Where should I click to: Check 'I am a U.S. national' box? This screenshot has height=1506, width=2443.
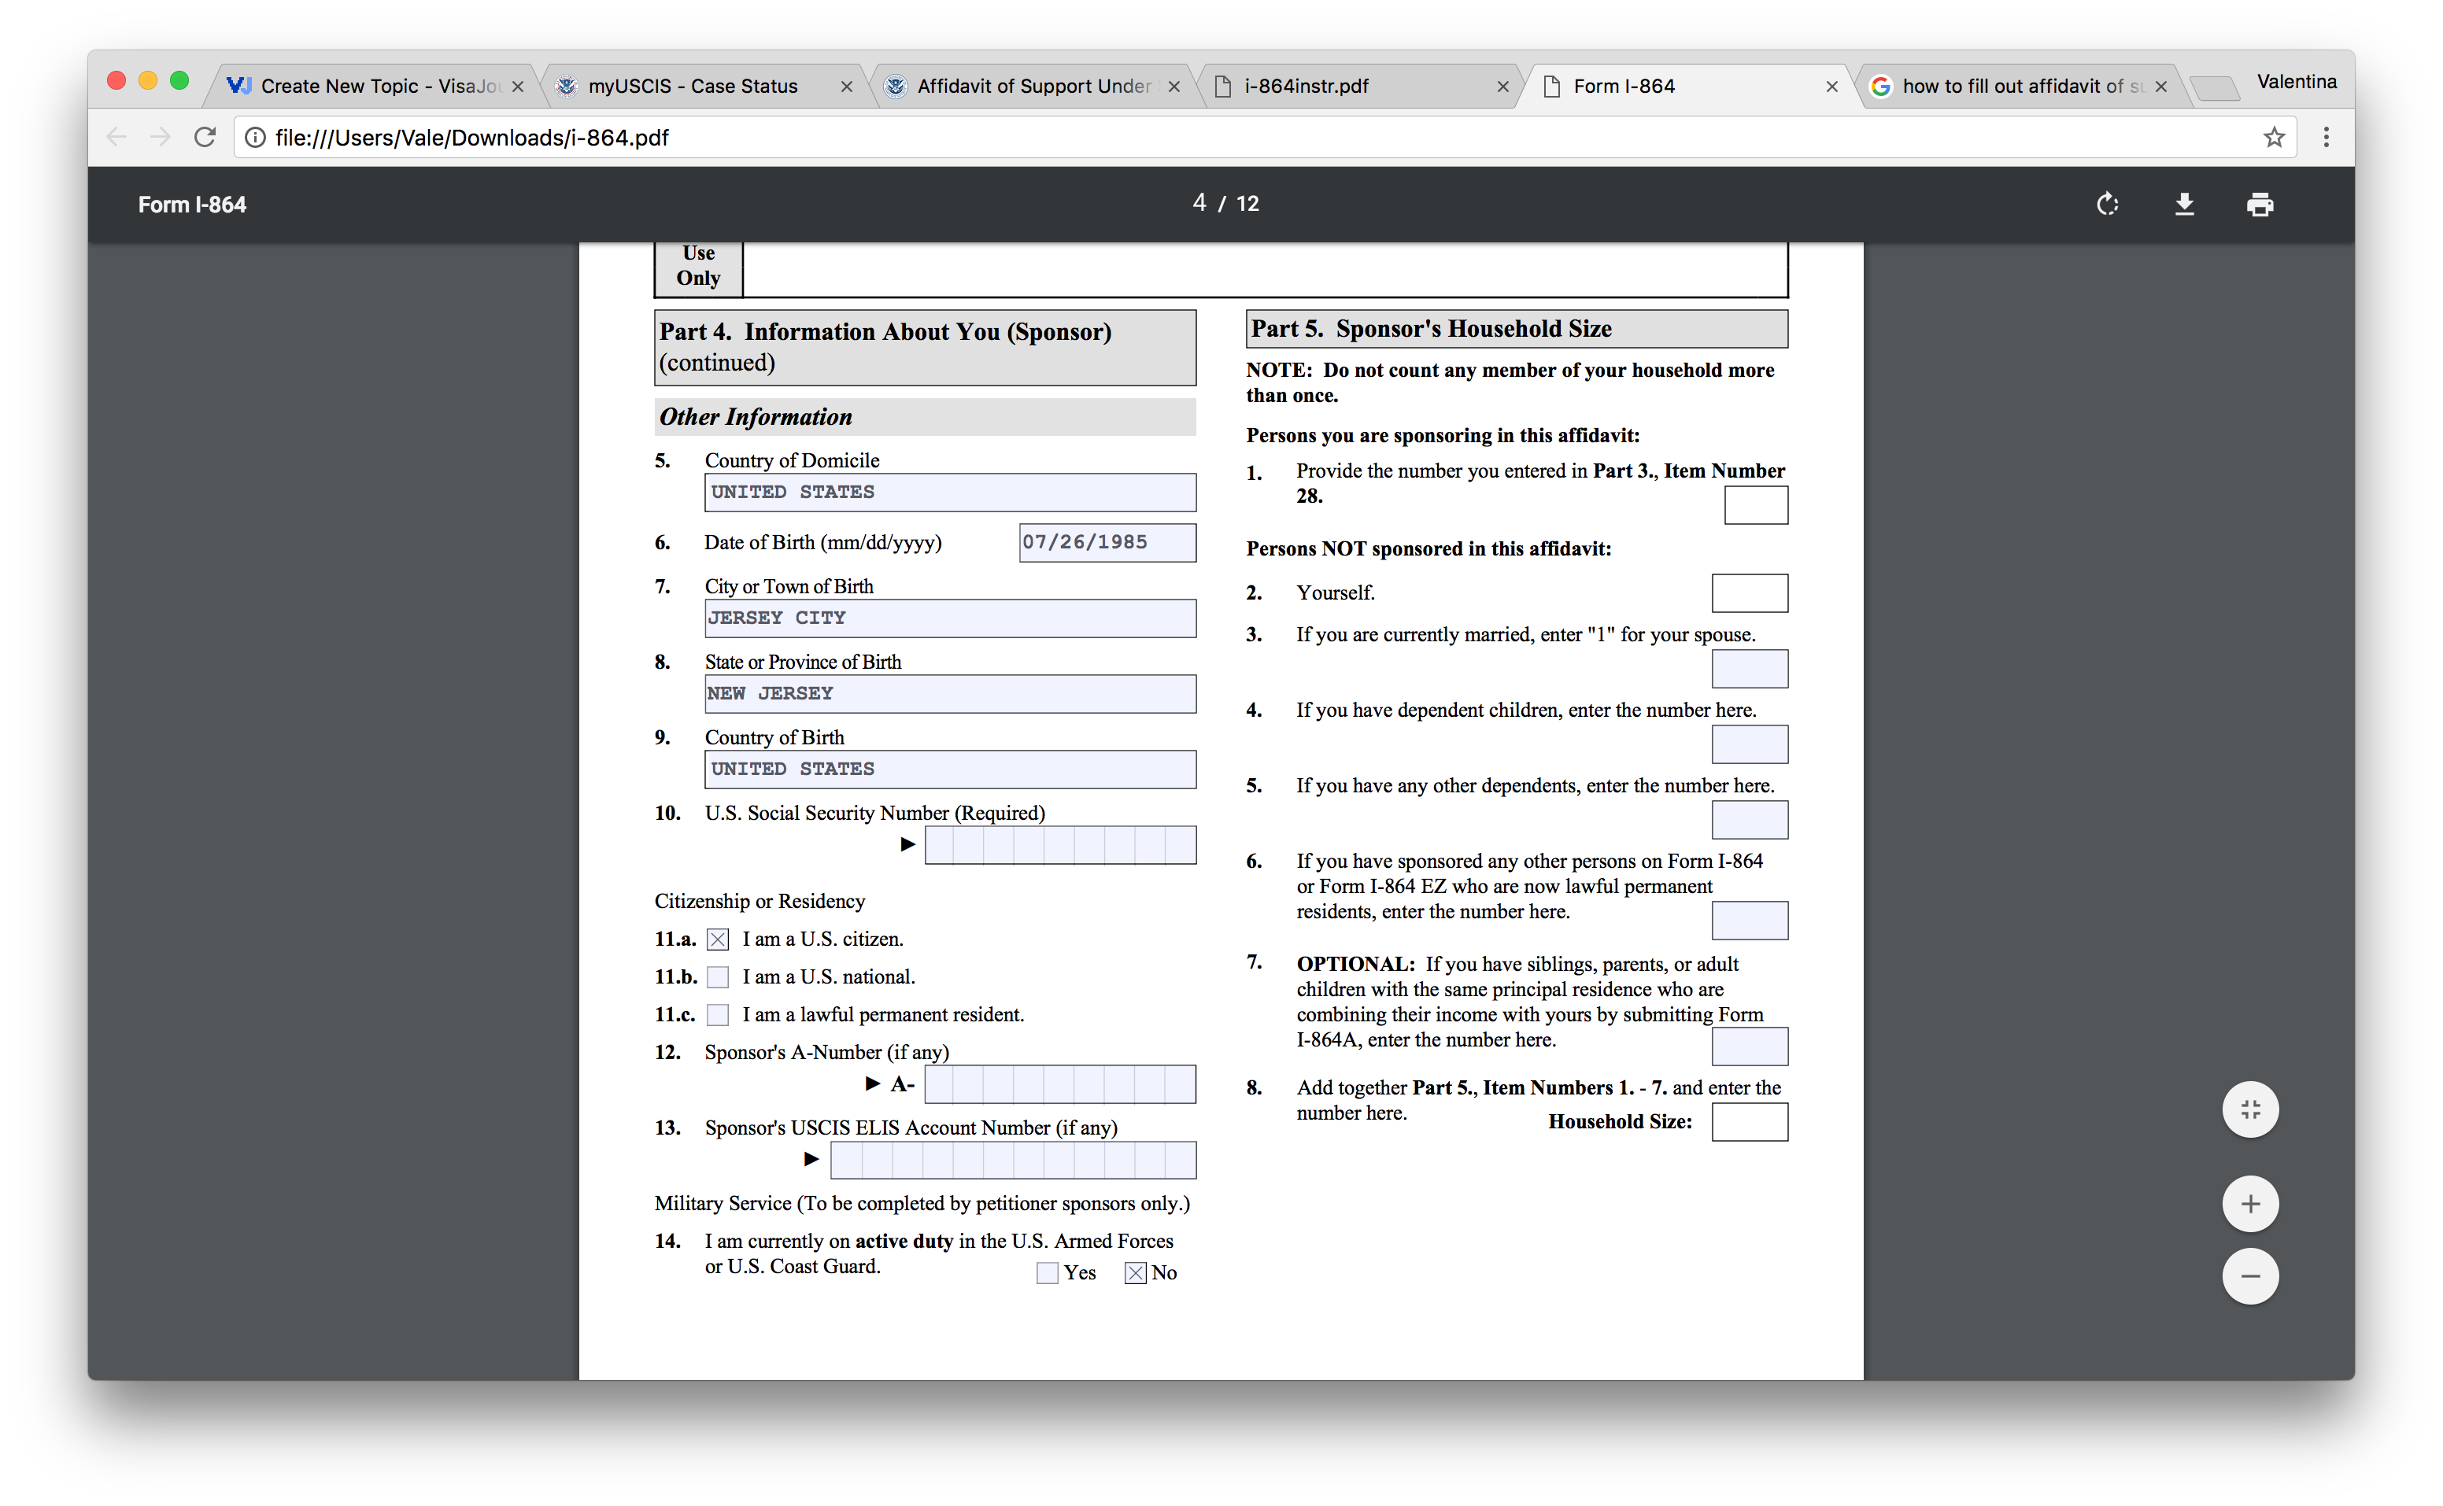click(x=717, y=977)
